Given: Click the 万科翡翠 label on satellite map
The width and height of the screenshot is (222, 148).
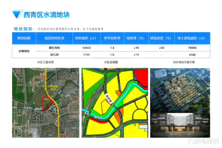Looking at the screenshot, I should tap(53, 88).
